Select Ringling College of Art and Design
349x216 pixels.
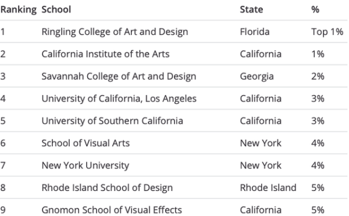tap(115, 32)
